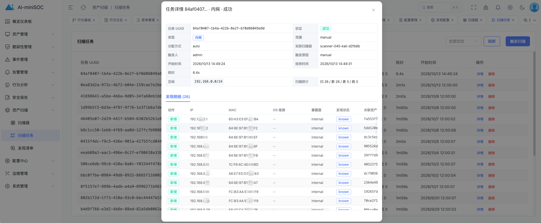Click the 开始时间 column header
Image resolution: width=541 pixels, height=223 pixels.
click(428, 62)
